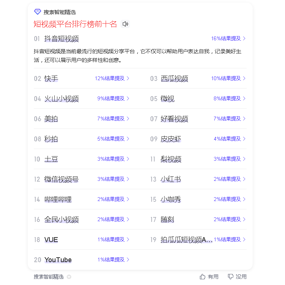Click the red heading 短视频平台排行榜前十名
Viewport: 285px width, 285px height.
tap(75, 24)
